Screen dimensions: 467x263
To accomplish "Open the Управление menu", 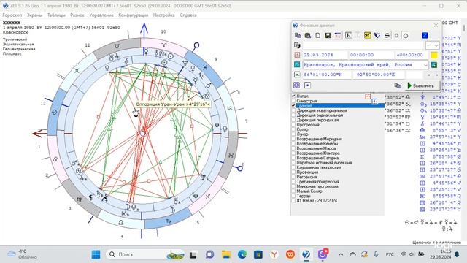I will (x=101, y=15).
